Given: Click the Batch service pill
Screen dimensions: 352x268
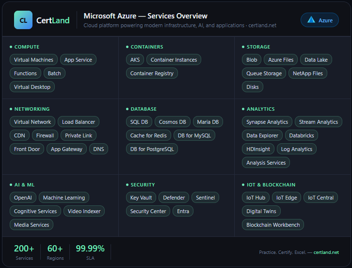Looking at the screenshot, I should coord(54,73).
